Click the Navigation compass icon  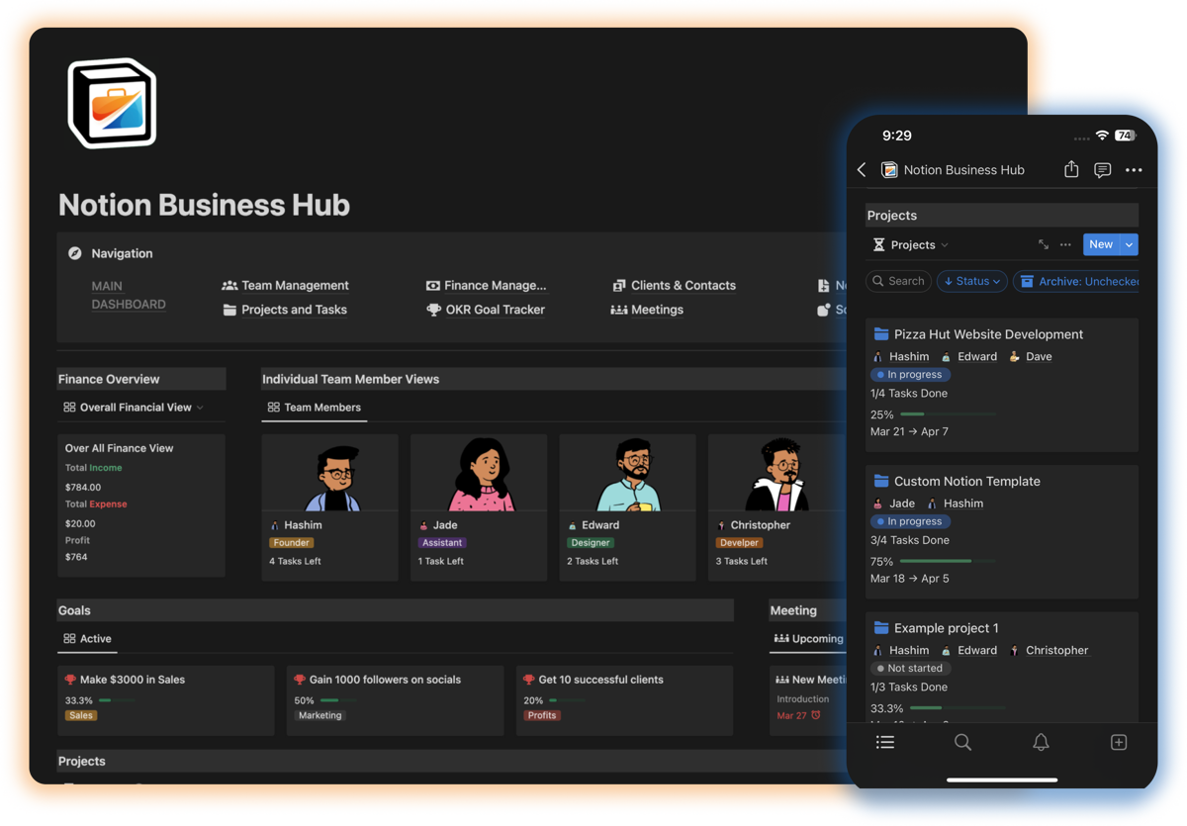[74, 253]
